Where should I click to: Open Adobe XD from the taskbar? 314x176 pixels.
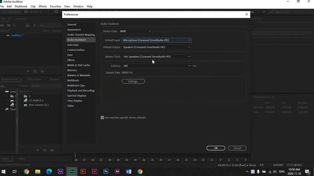click(117, 172)
